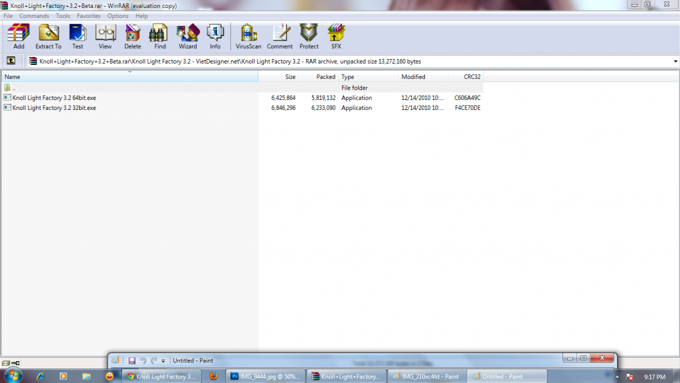The image size is (680, 383).
Task: Click the CRC32 value F4CE70DE
Action: pos(467,108)
